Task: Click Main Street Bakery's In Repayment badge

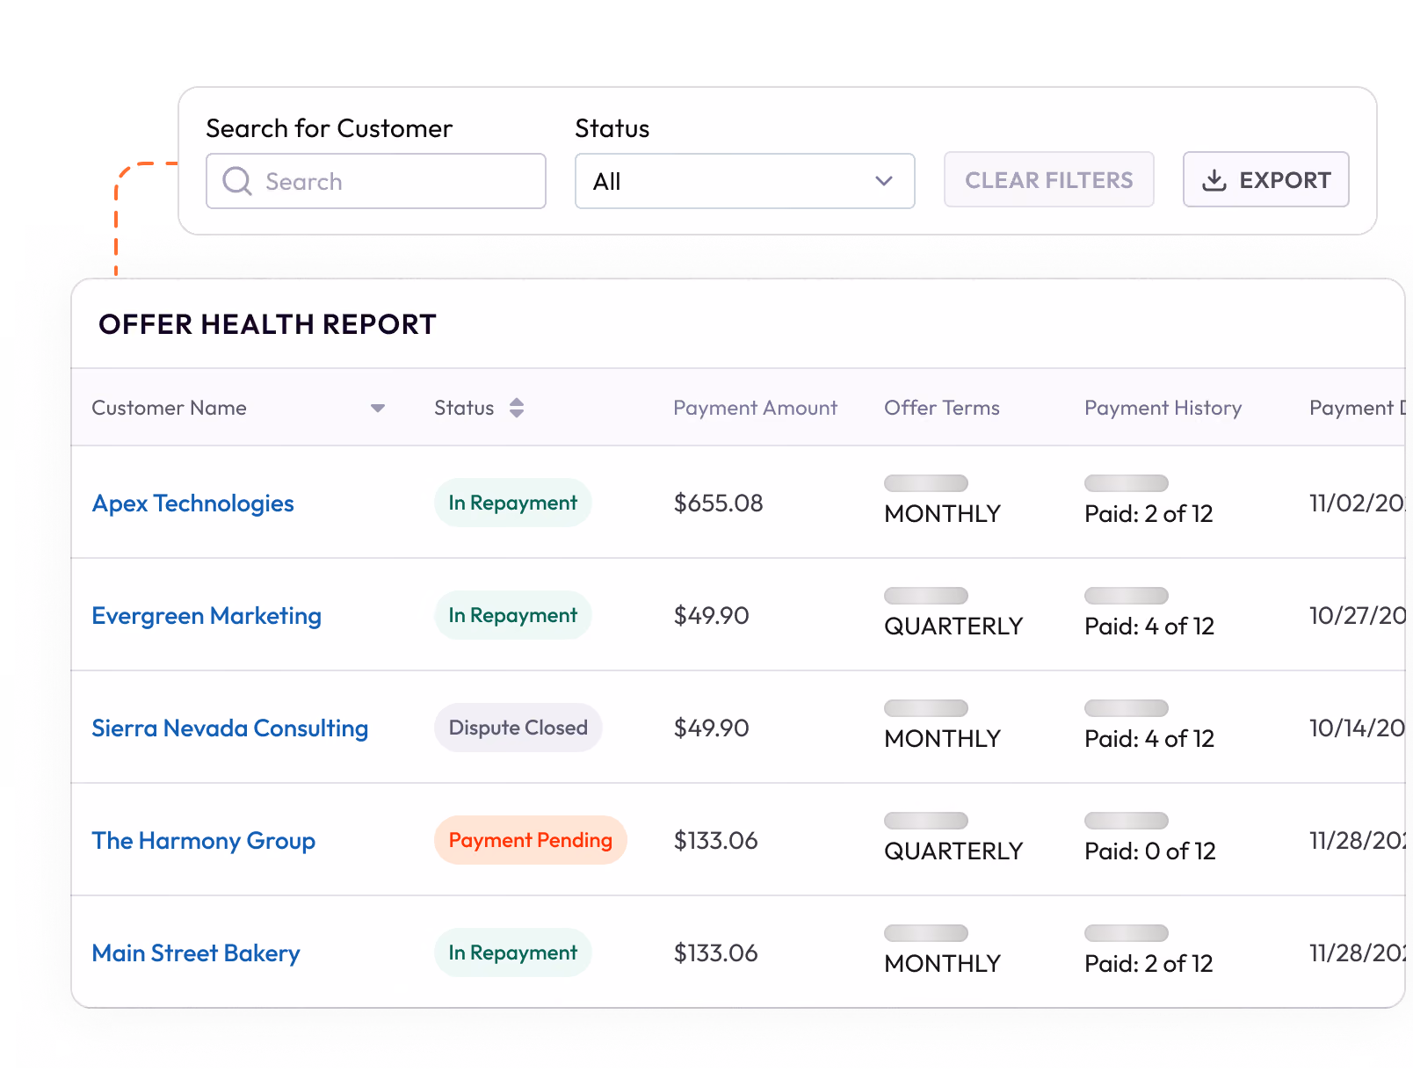Action: coord(513,952)
